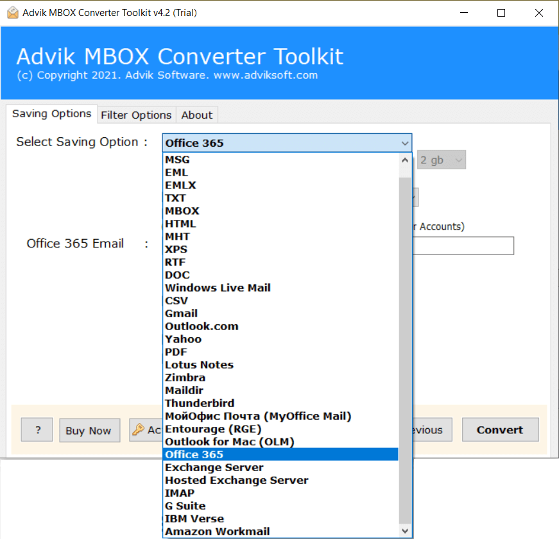This screenshot has width=559, height=539.
Task: Select IMAP saving option
Action: click(280, 493)
